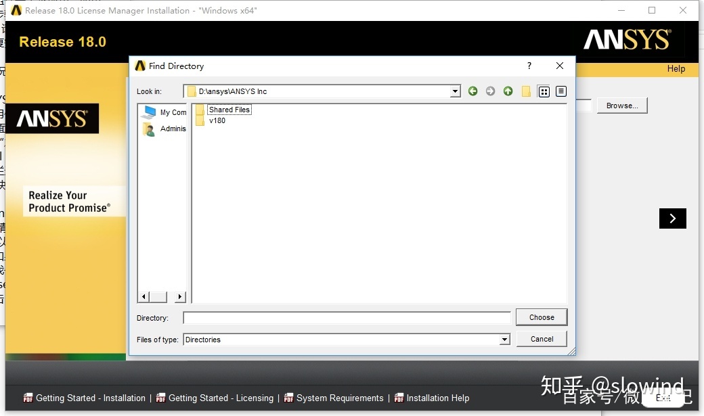The width and height of the screenshot is (704, 416).
Task: Open Getting Started - Installation PDF
Action: coord(85,398)
